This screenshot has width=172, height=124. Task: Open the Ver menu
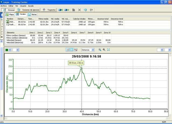pyautogui.click(x=17, y=6)
